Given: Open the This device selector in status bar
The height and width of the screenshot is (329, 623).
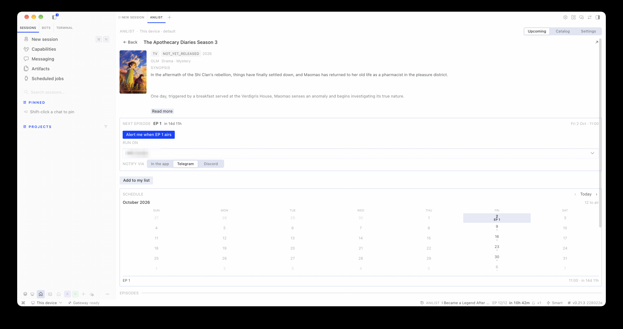Looking at the screenshot, I should coord(47,303).
